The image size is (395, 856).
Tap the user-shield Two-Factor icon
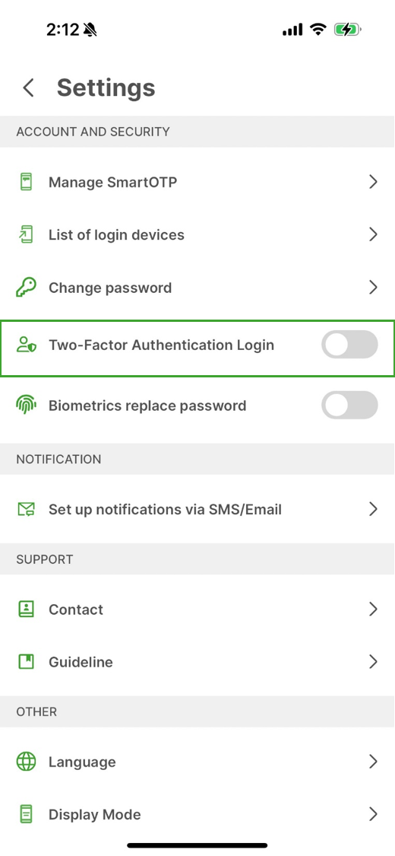[x=26, y=345]
